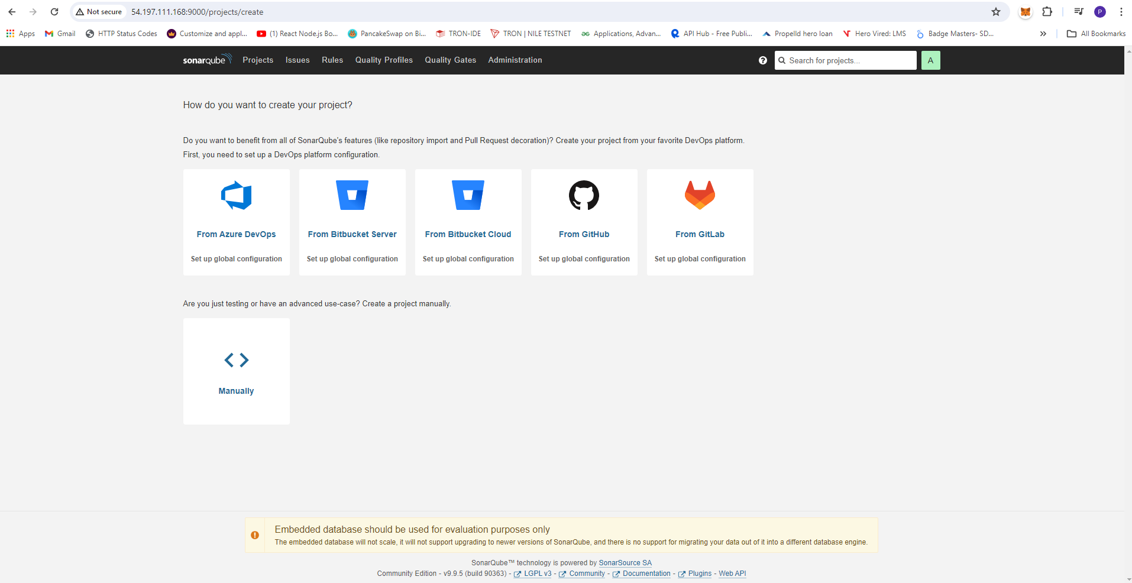
Task: Open API Hub bookmark
Action: [x=711, y=34]
